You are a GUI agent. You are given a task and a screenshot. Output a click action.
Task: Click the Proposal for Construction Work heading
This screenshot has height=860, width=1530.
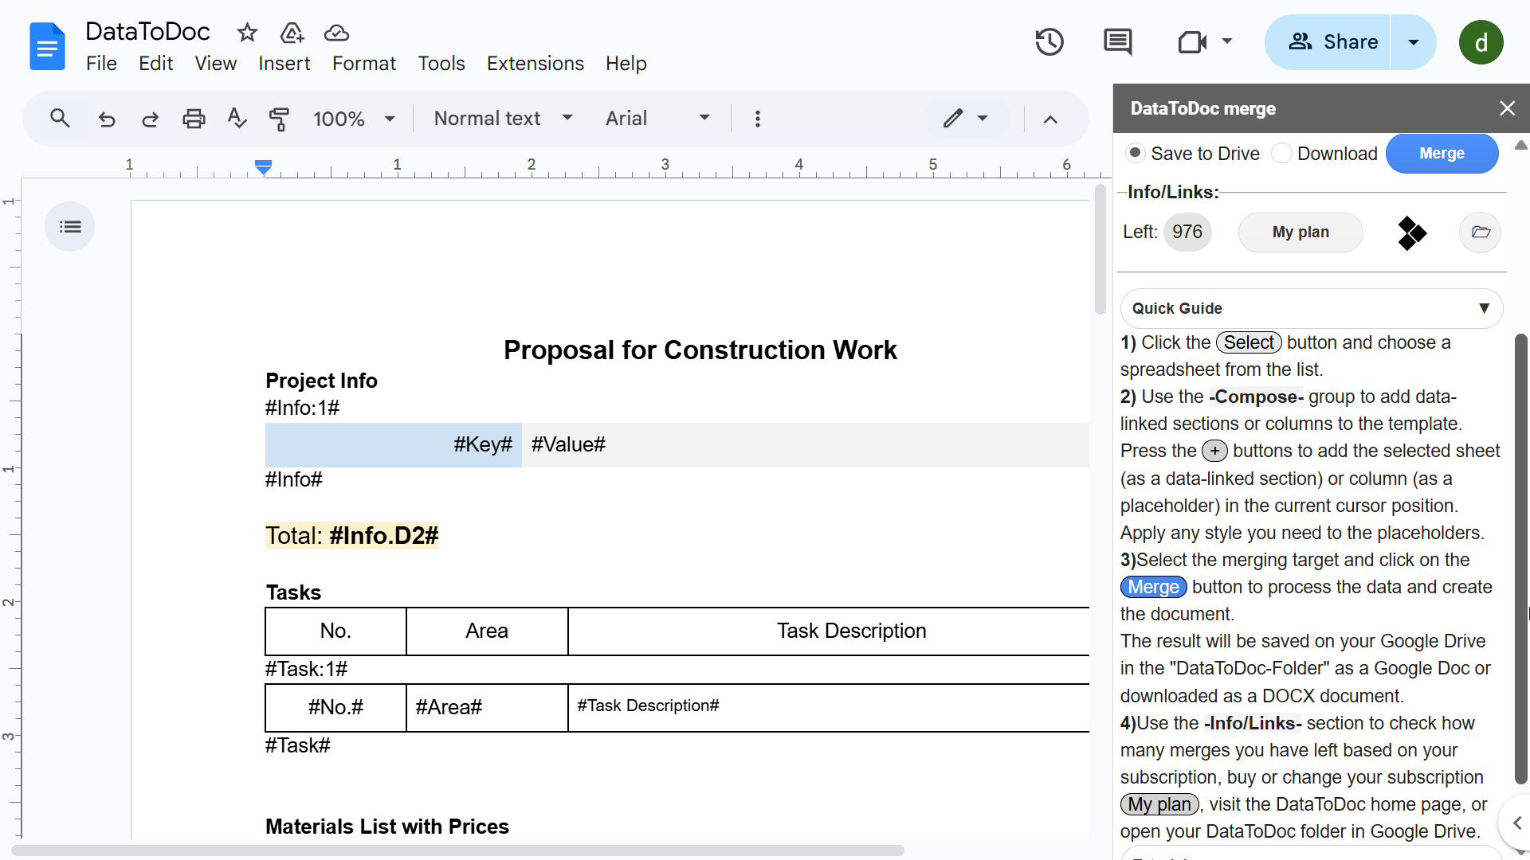pyautogui.click(x=700, y=350)
